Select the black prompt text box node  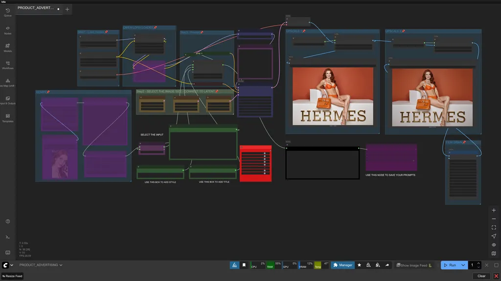[322, 163]
